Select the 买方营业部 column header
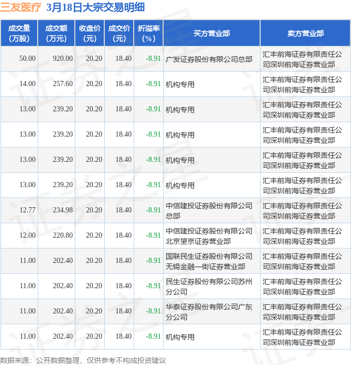Screen dimensions: 351x365 coord(212,33)
